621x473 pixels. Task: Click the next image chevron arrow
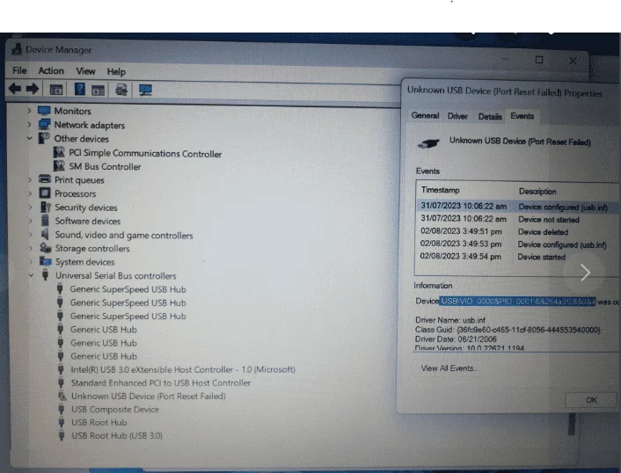pyautogui.click(x=585, y=273)
